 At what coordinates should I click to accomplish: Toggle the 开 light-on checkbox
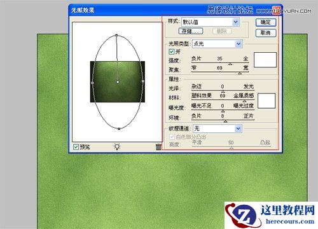[x=171, y=52]
